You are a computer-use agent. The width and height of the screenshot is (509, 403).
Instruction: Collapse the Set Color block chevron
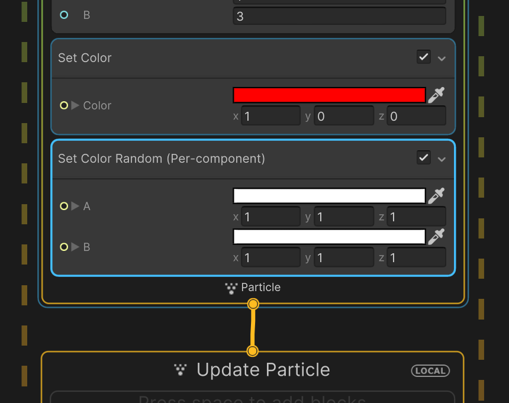pyautogui.click(x=442, y=59)
